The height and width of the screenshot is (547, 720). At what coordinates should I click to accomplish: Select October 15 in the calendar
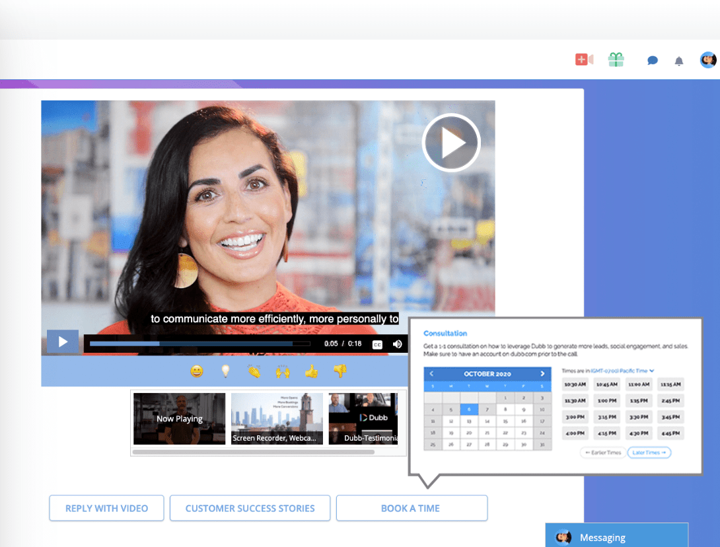pyautogui.click(x=505, y=421)
